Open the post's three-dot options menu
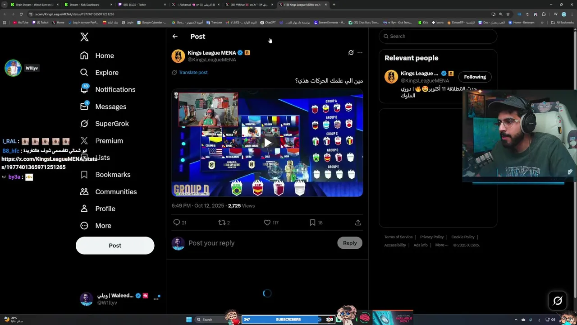This screenshot has width=577, height=325. pyautogui.click(x=360, y=53)
